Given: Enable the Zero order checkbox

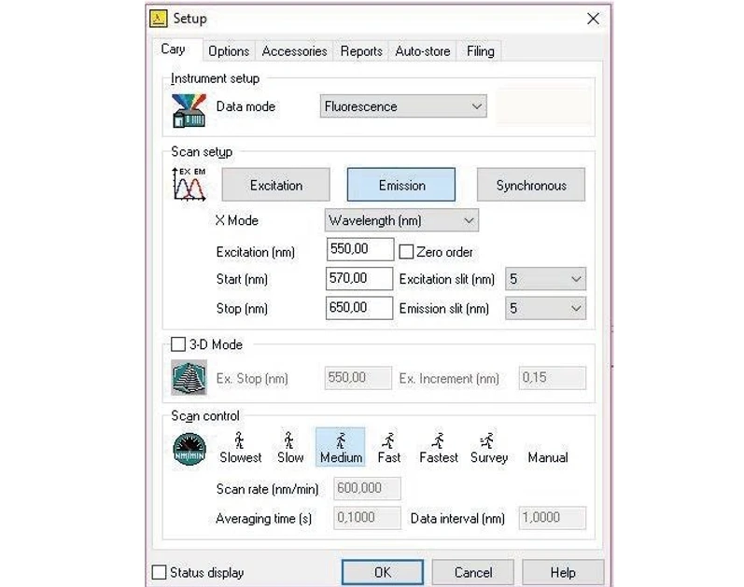Looking at the screenshot, I should (x=406, y=252).
